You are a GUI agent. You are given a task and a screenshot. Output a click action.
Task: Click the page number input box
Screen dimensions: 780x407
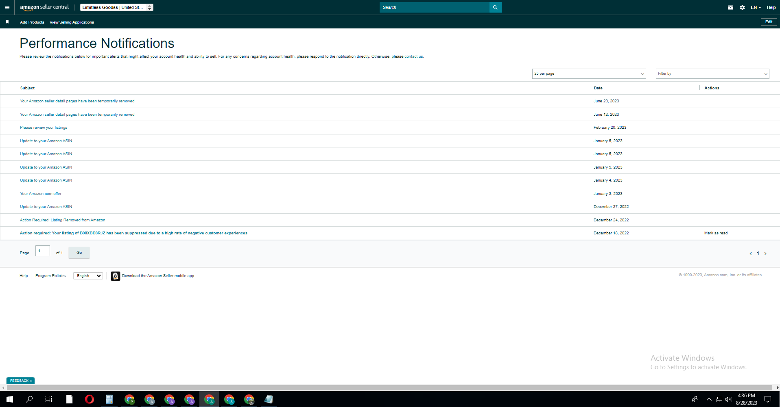(43, 251)
